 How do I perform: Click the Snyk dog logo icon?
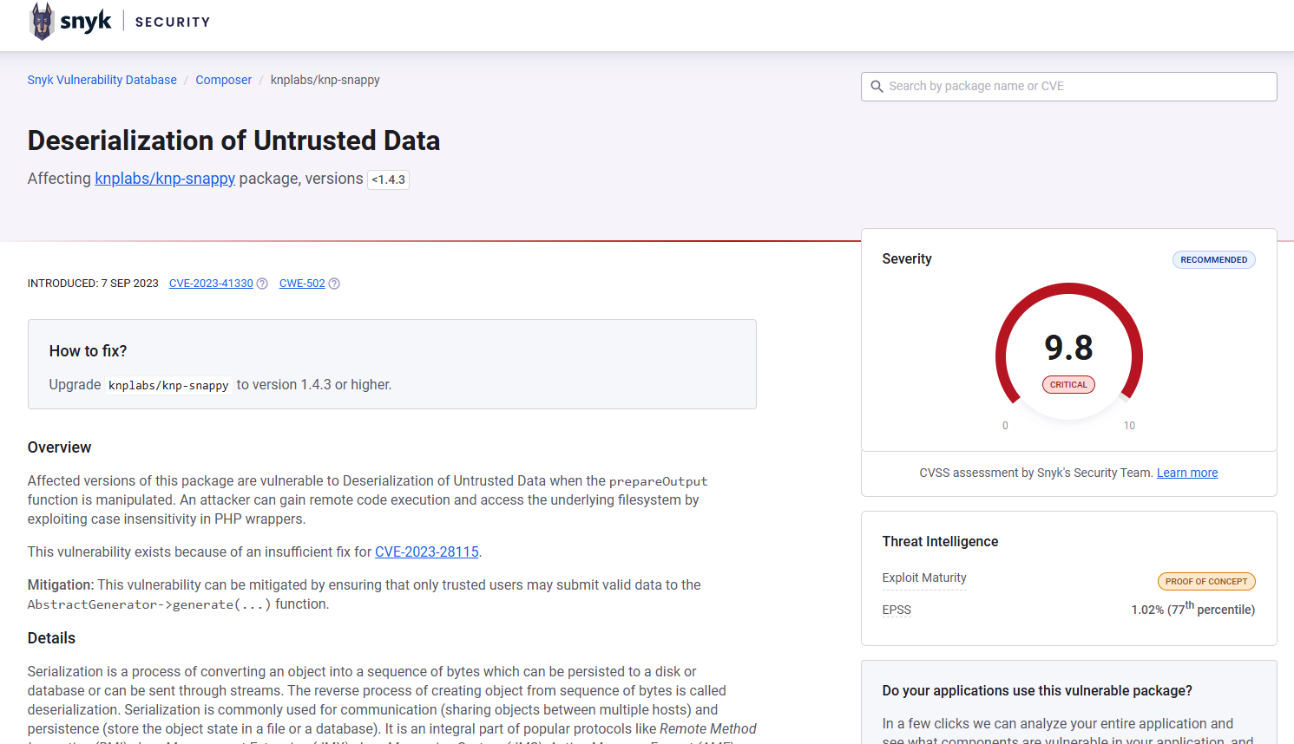[x=42, y=22]
